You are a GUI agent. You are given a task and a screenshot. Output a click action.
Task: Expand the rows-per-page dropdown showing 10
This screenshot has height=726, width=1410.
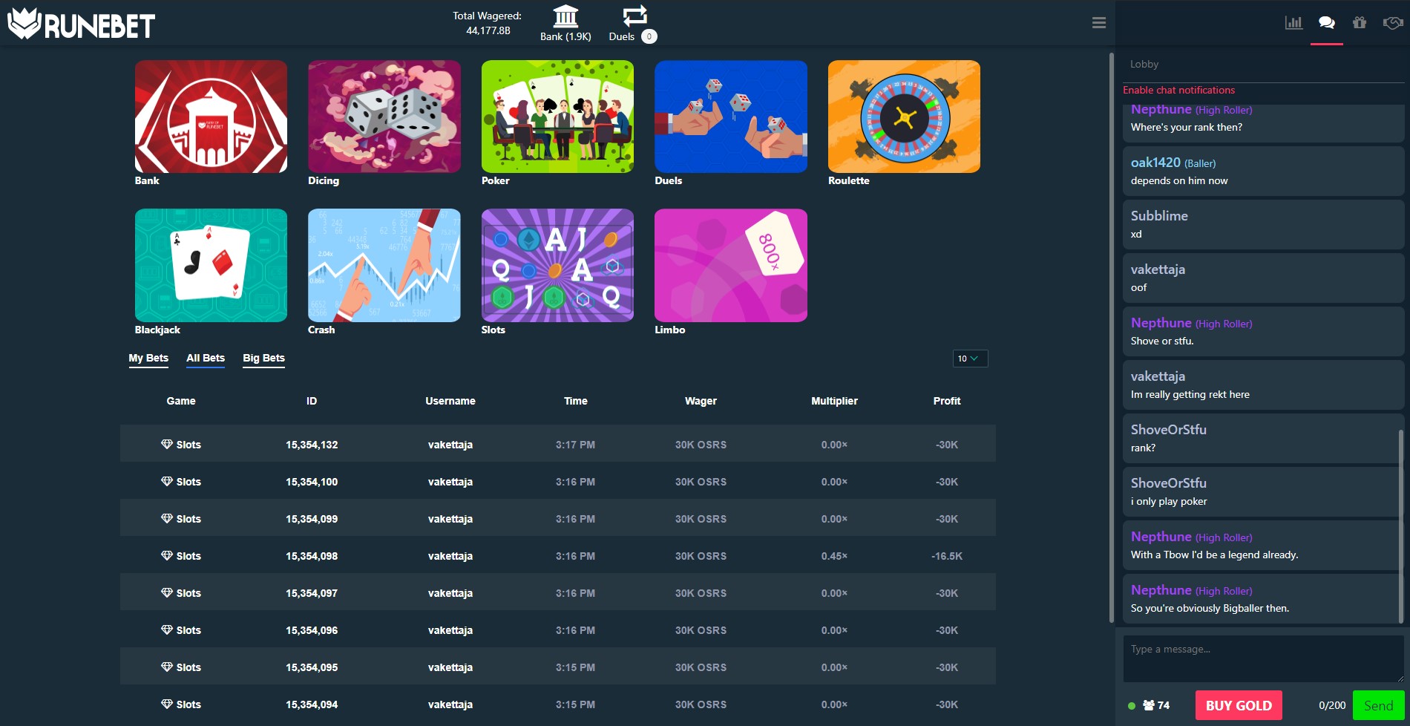(970, 359)
